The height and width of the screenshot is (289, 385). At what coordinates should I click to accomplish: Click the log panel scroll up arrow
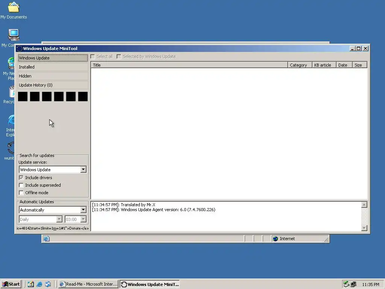point(364,205)
